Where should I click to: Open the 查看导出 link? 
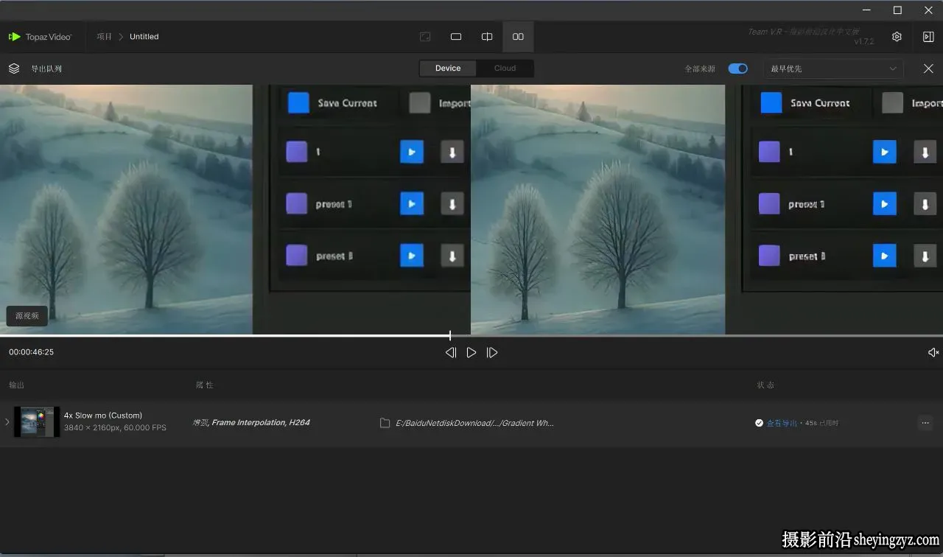[782, 423]
